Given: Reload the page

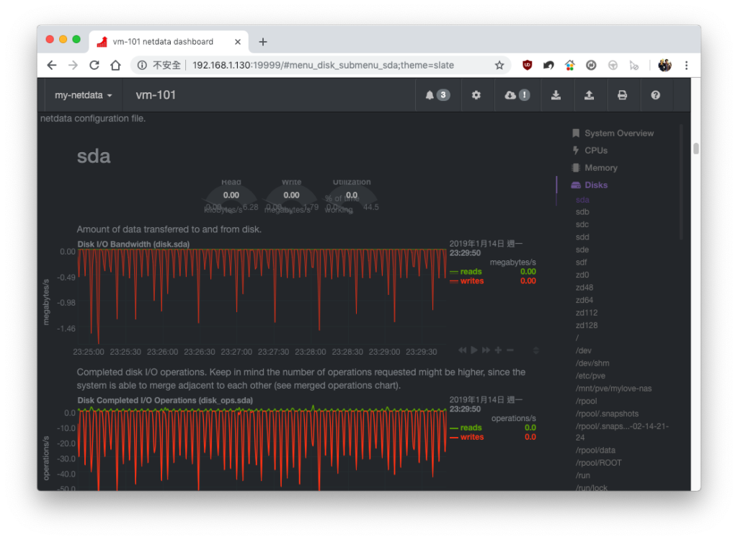Looking at the screenshot, I should coord(94,65).
